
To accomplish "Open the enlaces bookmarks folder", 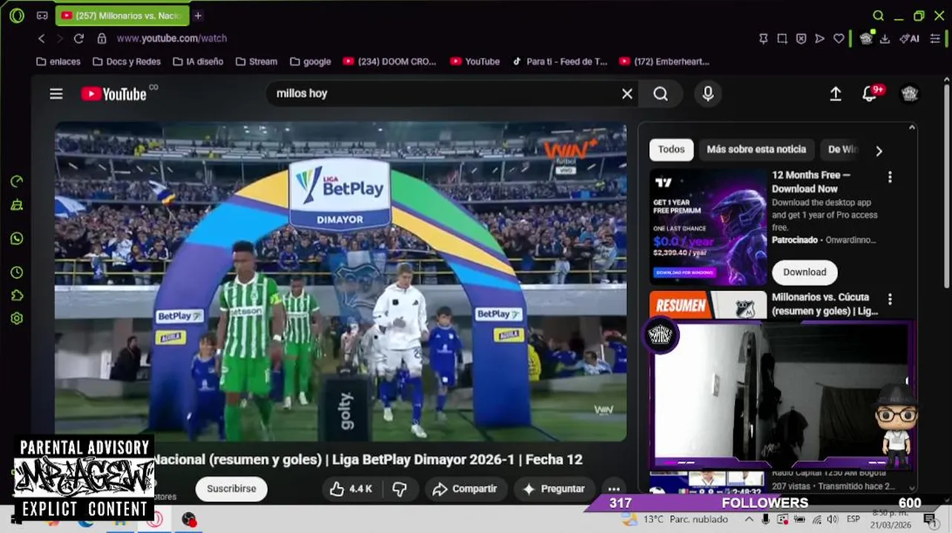I will 58,61.
